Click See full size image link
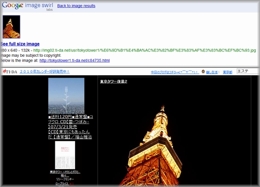260x187 pixels. click(20, 44)
